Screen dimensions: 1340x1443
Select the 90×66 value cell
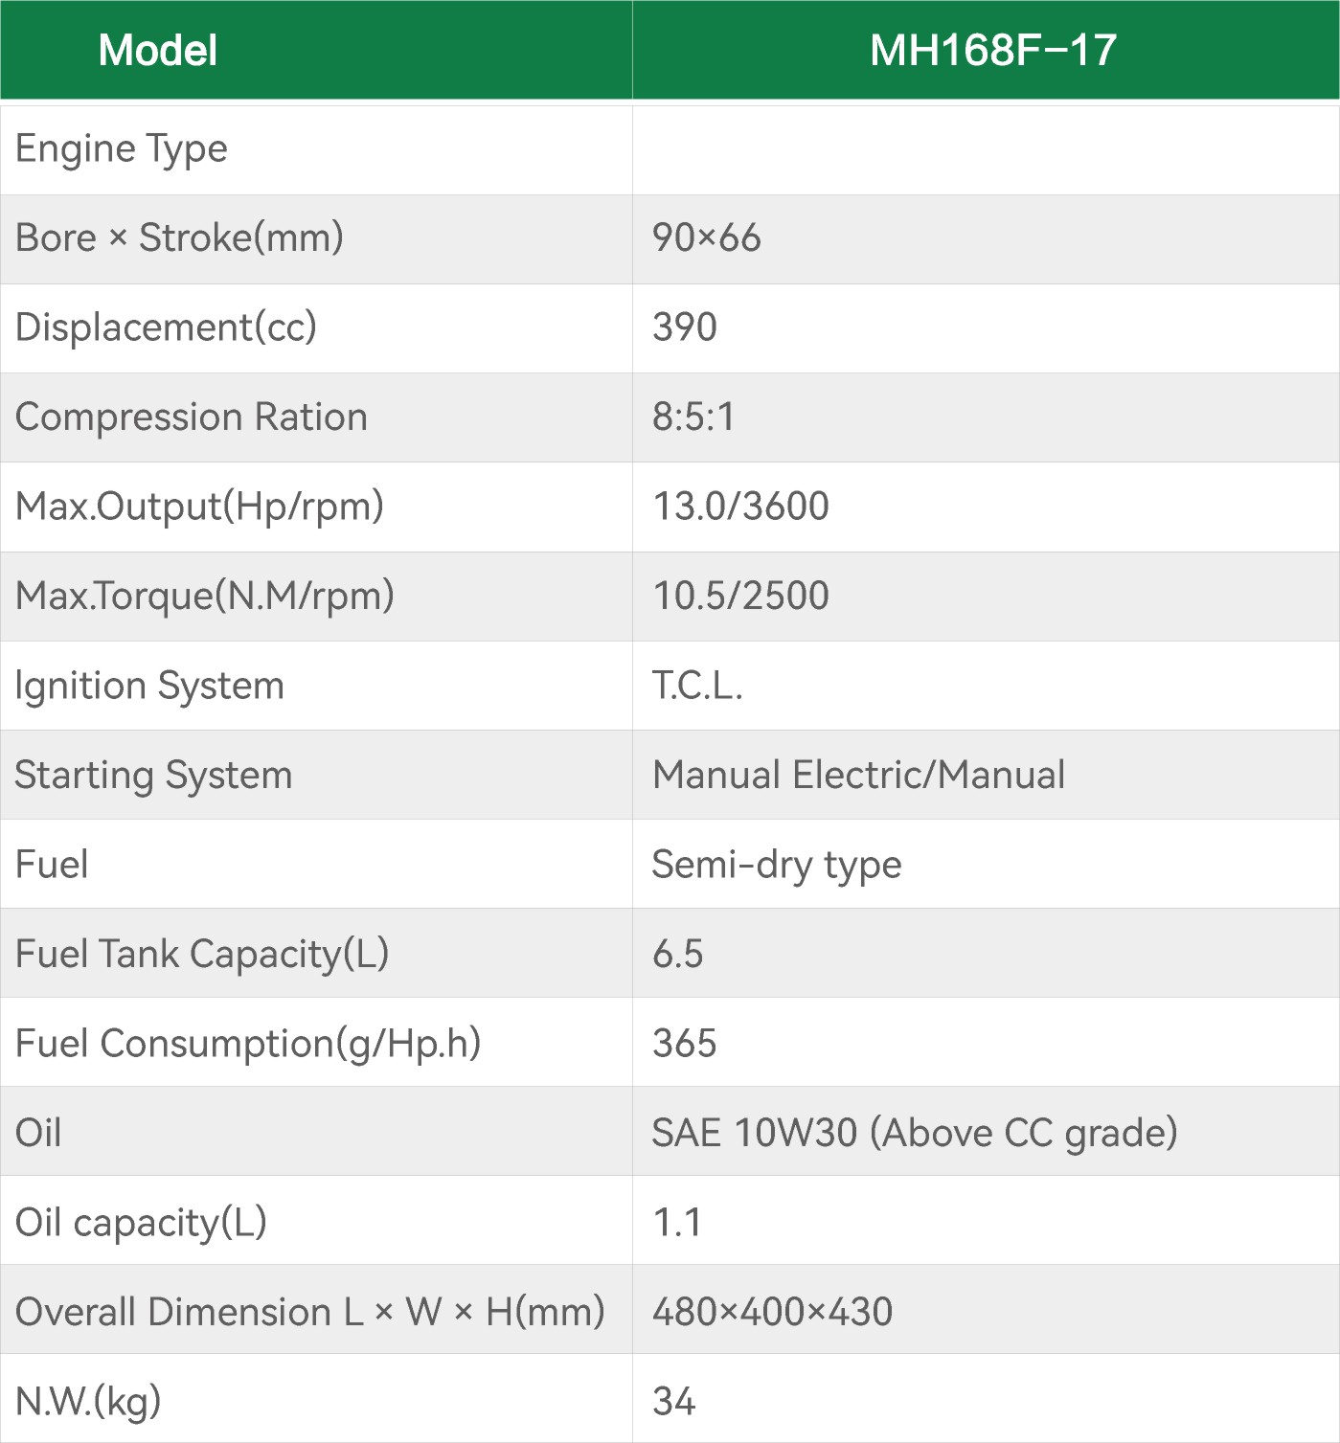tap(706, 238)
